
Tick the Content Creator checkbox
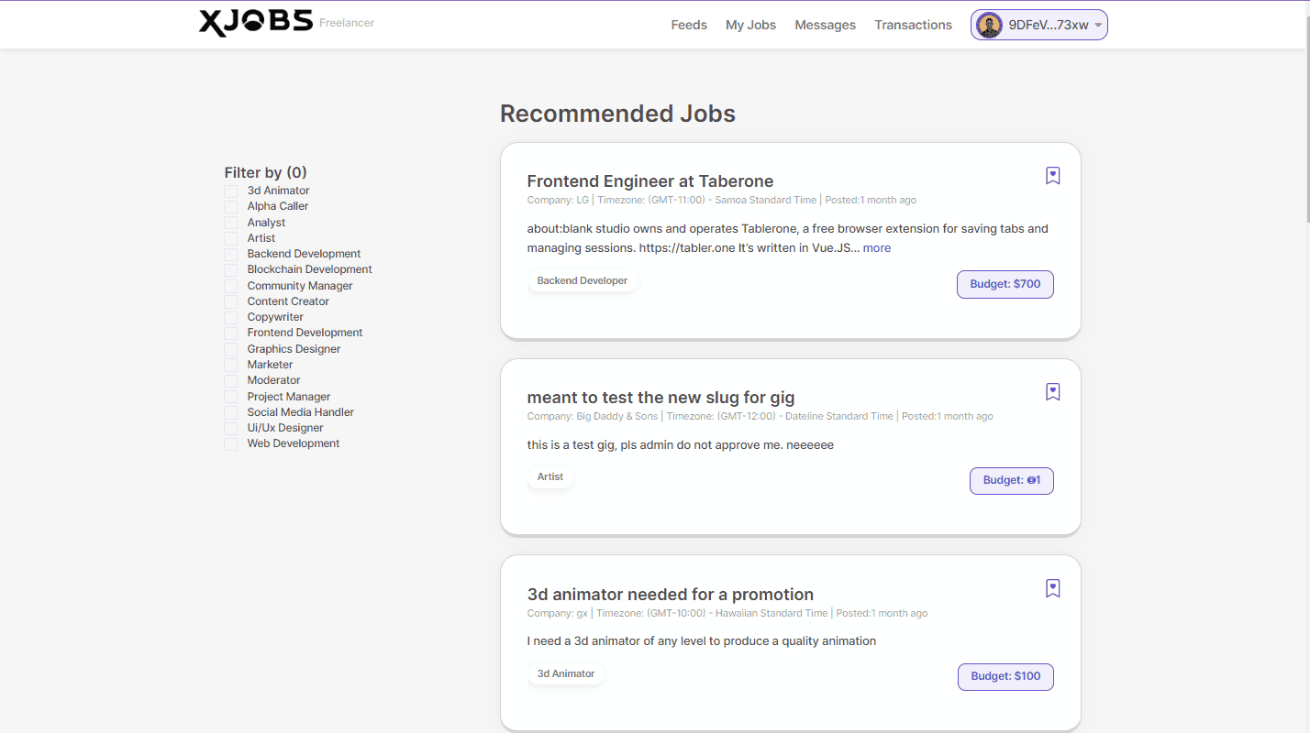(x=231, y=301)
